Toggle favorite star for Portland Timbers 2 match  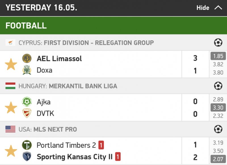tap(11, 151)
